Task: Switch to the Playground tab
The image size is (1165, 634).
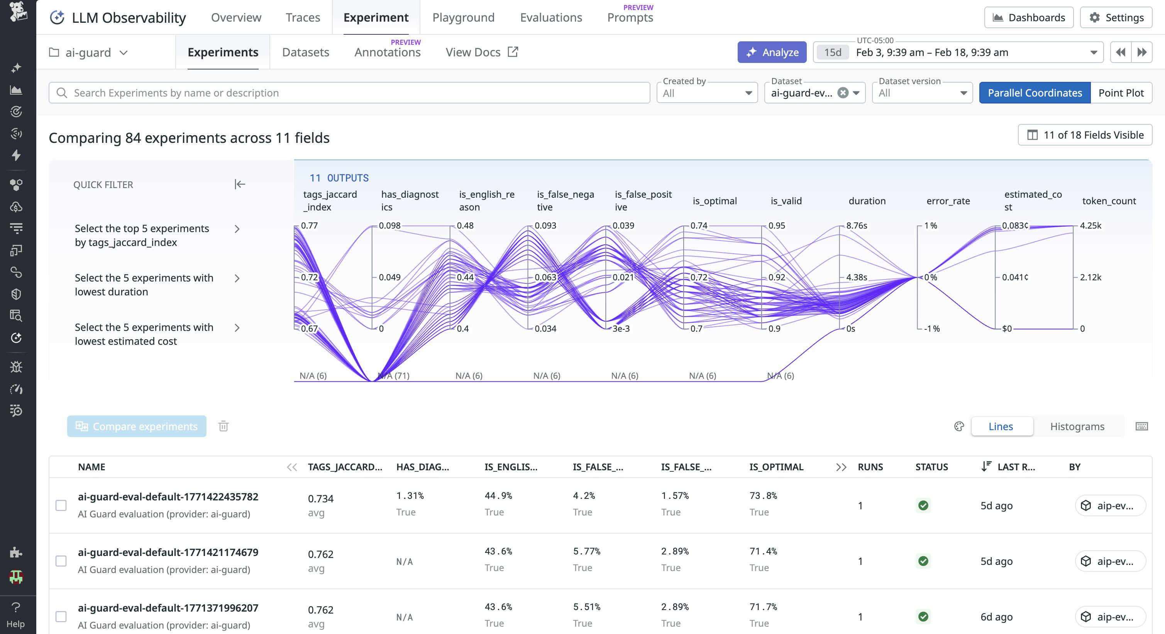Action: 463,17
